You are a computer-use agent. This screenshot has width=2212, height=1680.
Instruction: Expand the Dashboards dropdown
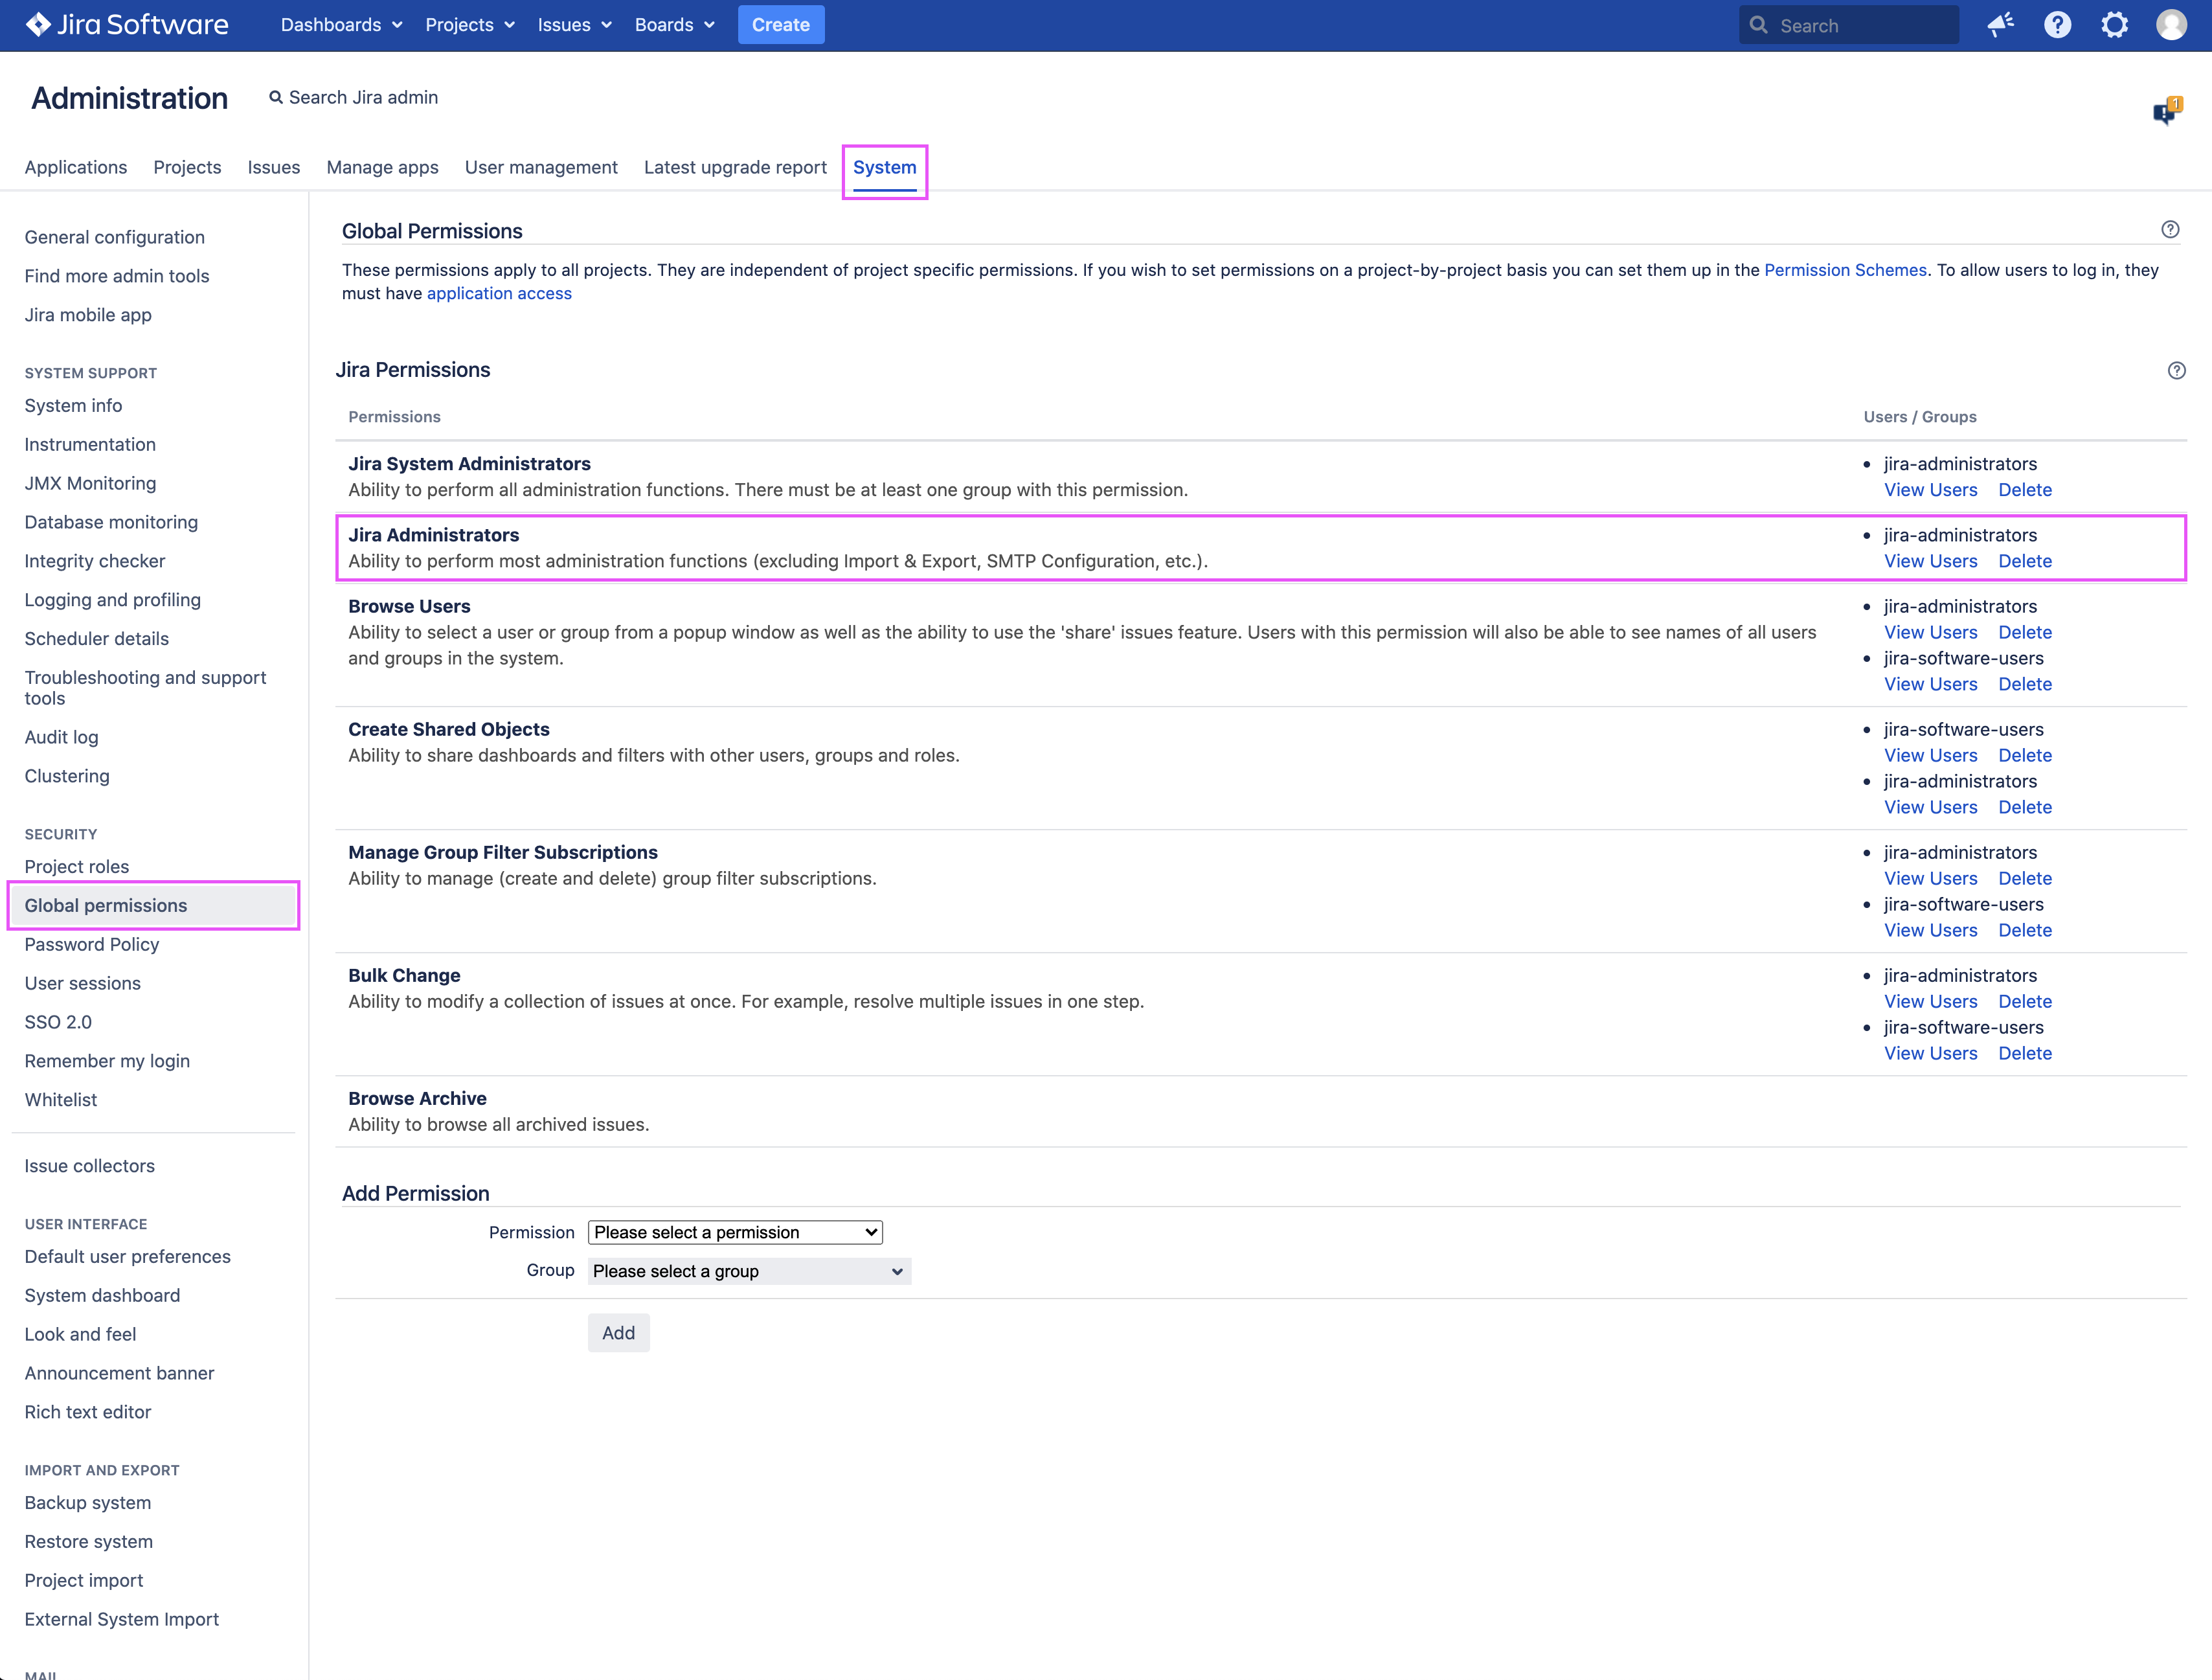341,25
